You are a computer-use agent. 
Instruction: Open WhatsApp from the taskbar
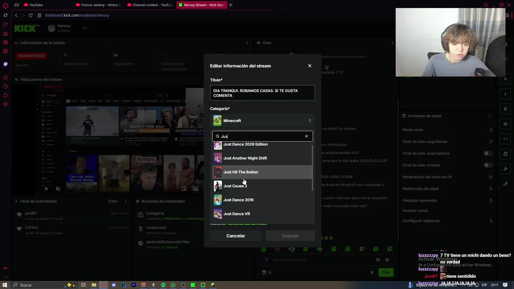click(x=173, y=285)
